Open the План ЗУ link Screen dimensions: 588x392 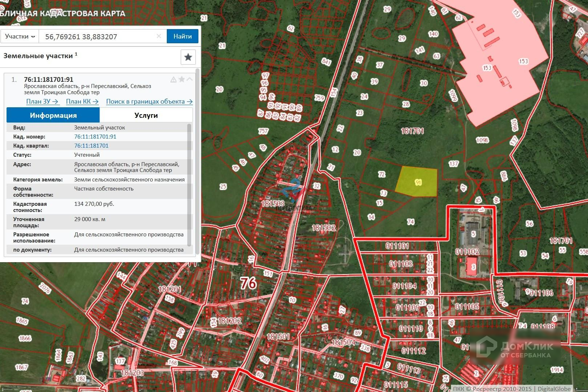point(42,101)
